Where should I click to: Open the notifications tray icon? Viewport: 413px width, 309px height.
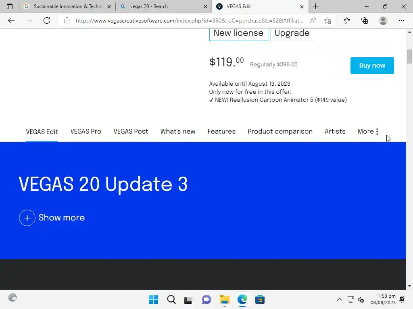[402, 299]
